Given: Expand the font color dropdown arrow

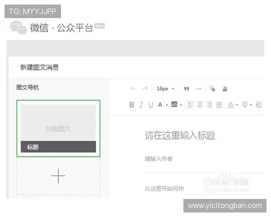Looking at the screenshot, I should pos(167,105).
